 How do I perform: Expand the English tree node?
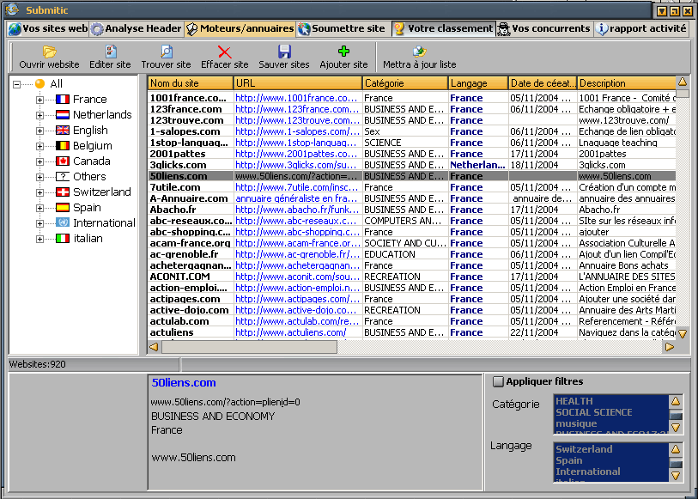coord(39,131)
